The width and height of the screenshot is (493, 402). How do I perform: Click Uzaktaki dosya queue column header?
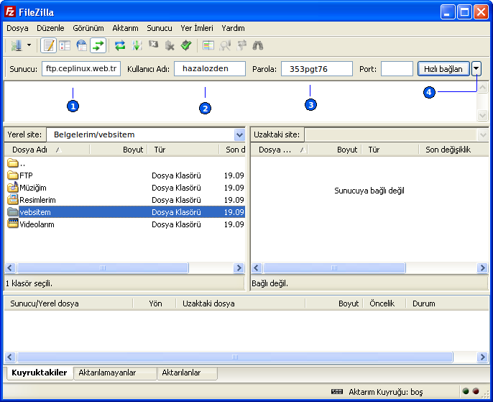tap(241, 304)
